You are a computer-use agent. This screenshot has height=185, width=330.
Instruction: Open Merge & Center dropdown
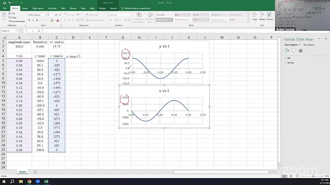106,20
